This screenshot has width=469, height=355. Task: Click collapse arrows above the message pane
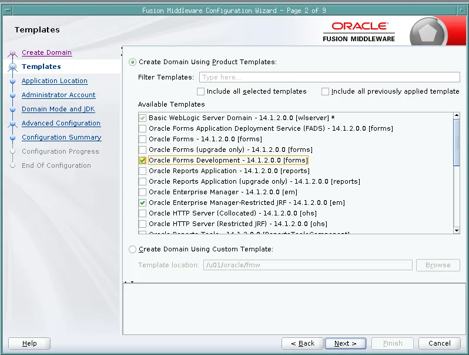coord(129,282)
